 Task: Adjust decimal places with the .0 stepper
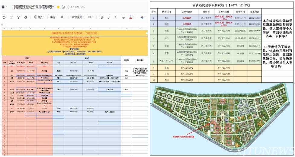63,17
